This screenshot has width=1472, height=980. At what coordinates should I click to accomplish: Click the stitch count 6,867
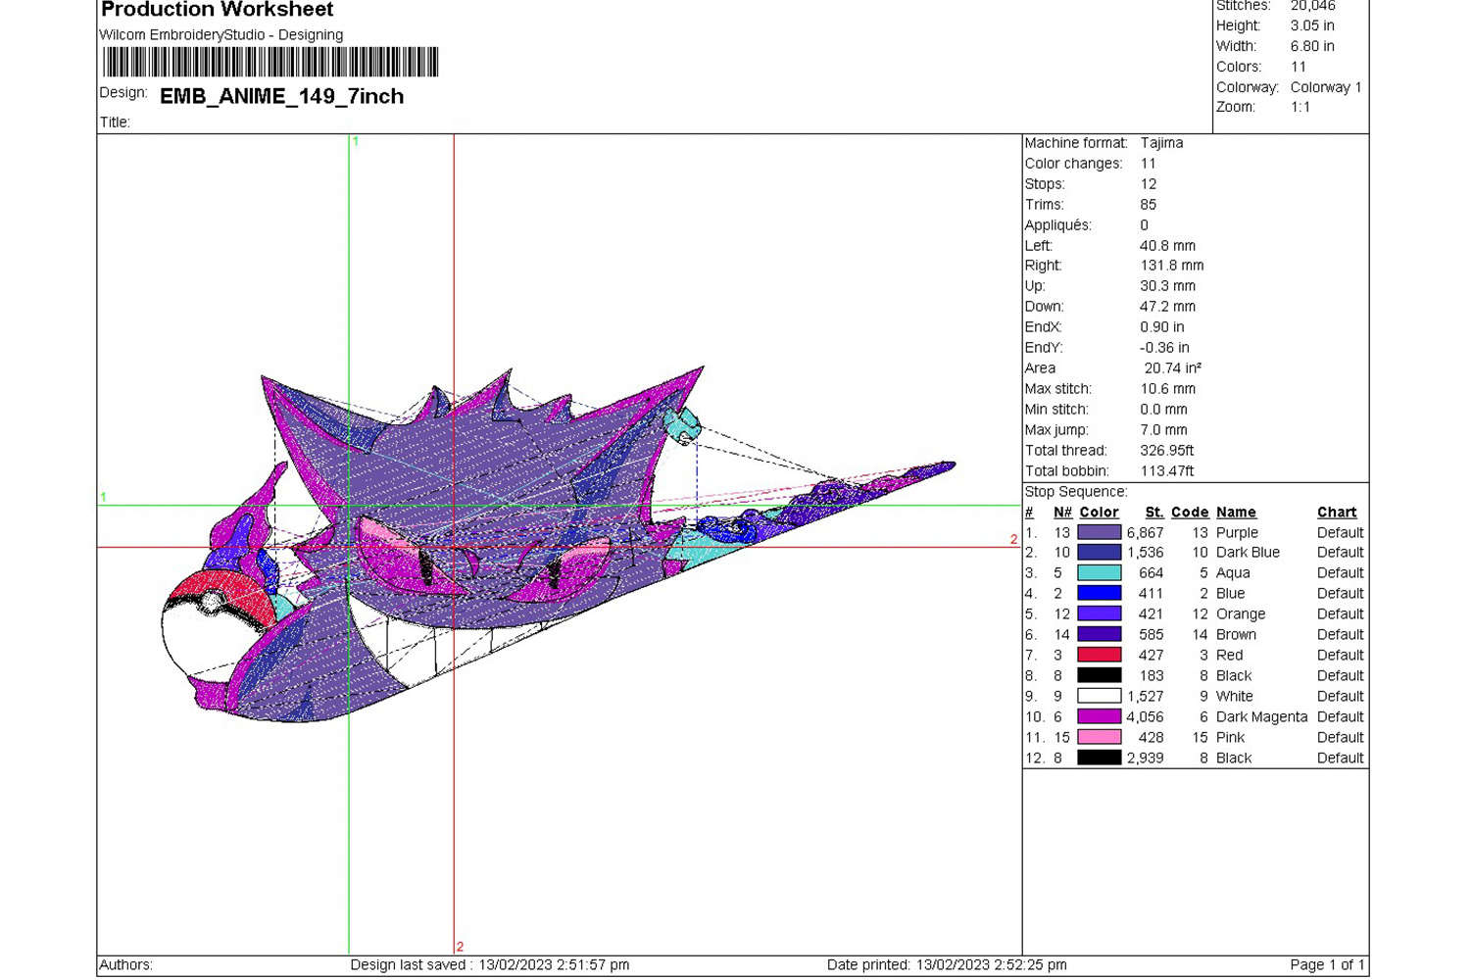[1146, 533]
